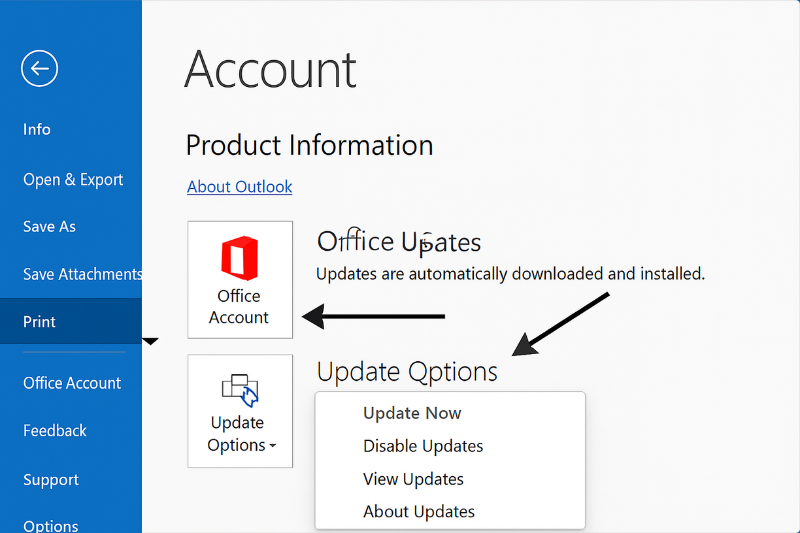Select Disable Updates in the dropdown menu
This screenshot has width=800, height=533.
423,446
